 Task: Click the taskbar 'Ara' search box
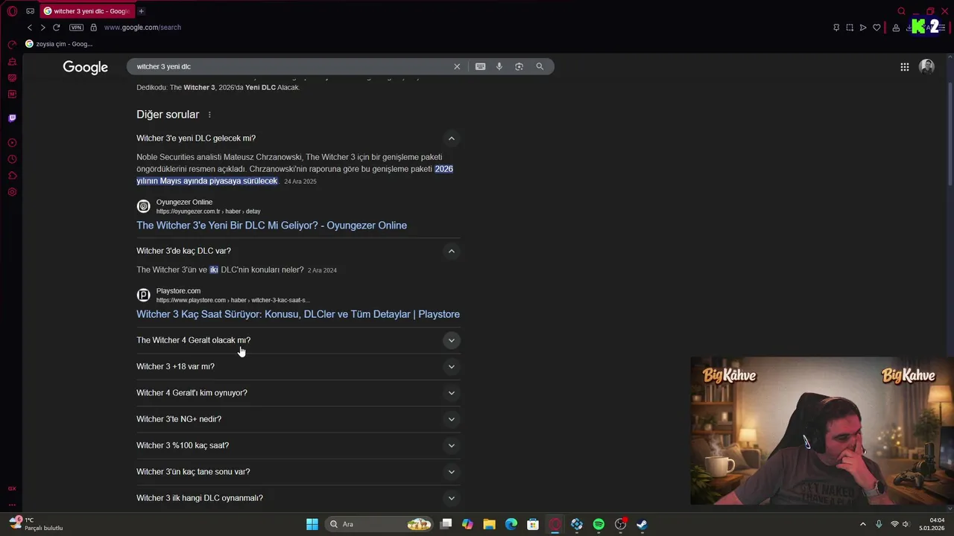point(380,524)
